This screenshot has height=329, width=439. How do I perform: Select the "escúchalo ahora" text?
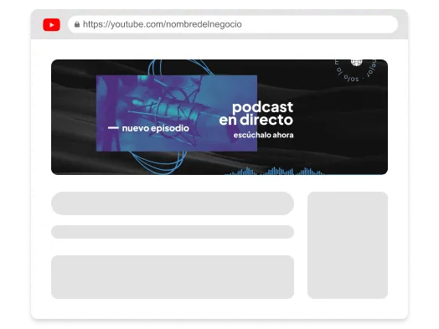point(263,135)
